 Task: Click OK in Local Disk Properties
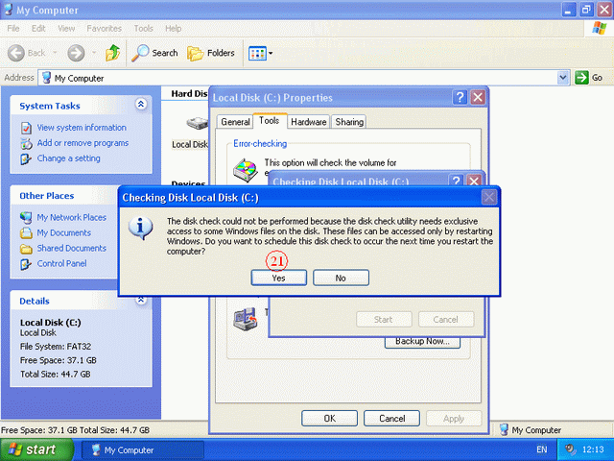329,419
